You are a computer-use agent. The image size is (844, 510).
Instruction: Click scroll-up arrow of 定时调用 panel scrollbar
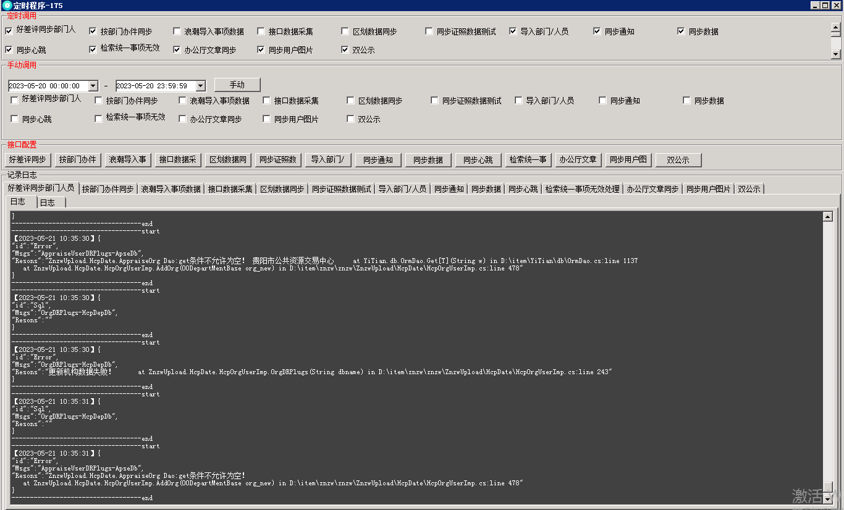[836, 27]
